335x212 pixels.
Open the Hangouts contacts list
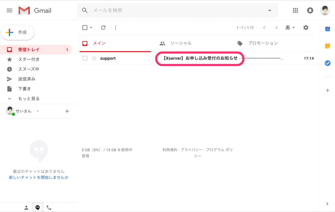[26, 207]
